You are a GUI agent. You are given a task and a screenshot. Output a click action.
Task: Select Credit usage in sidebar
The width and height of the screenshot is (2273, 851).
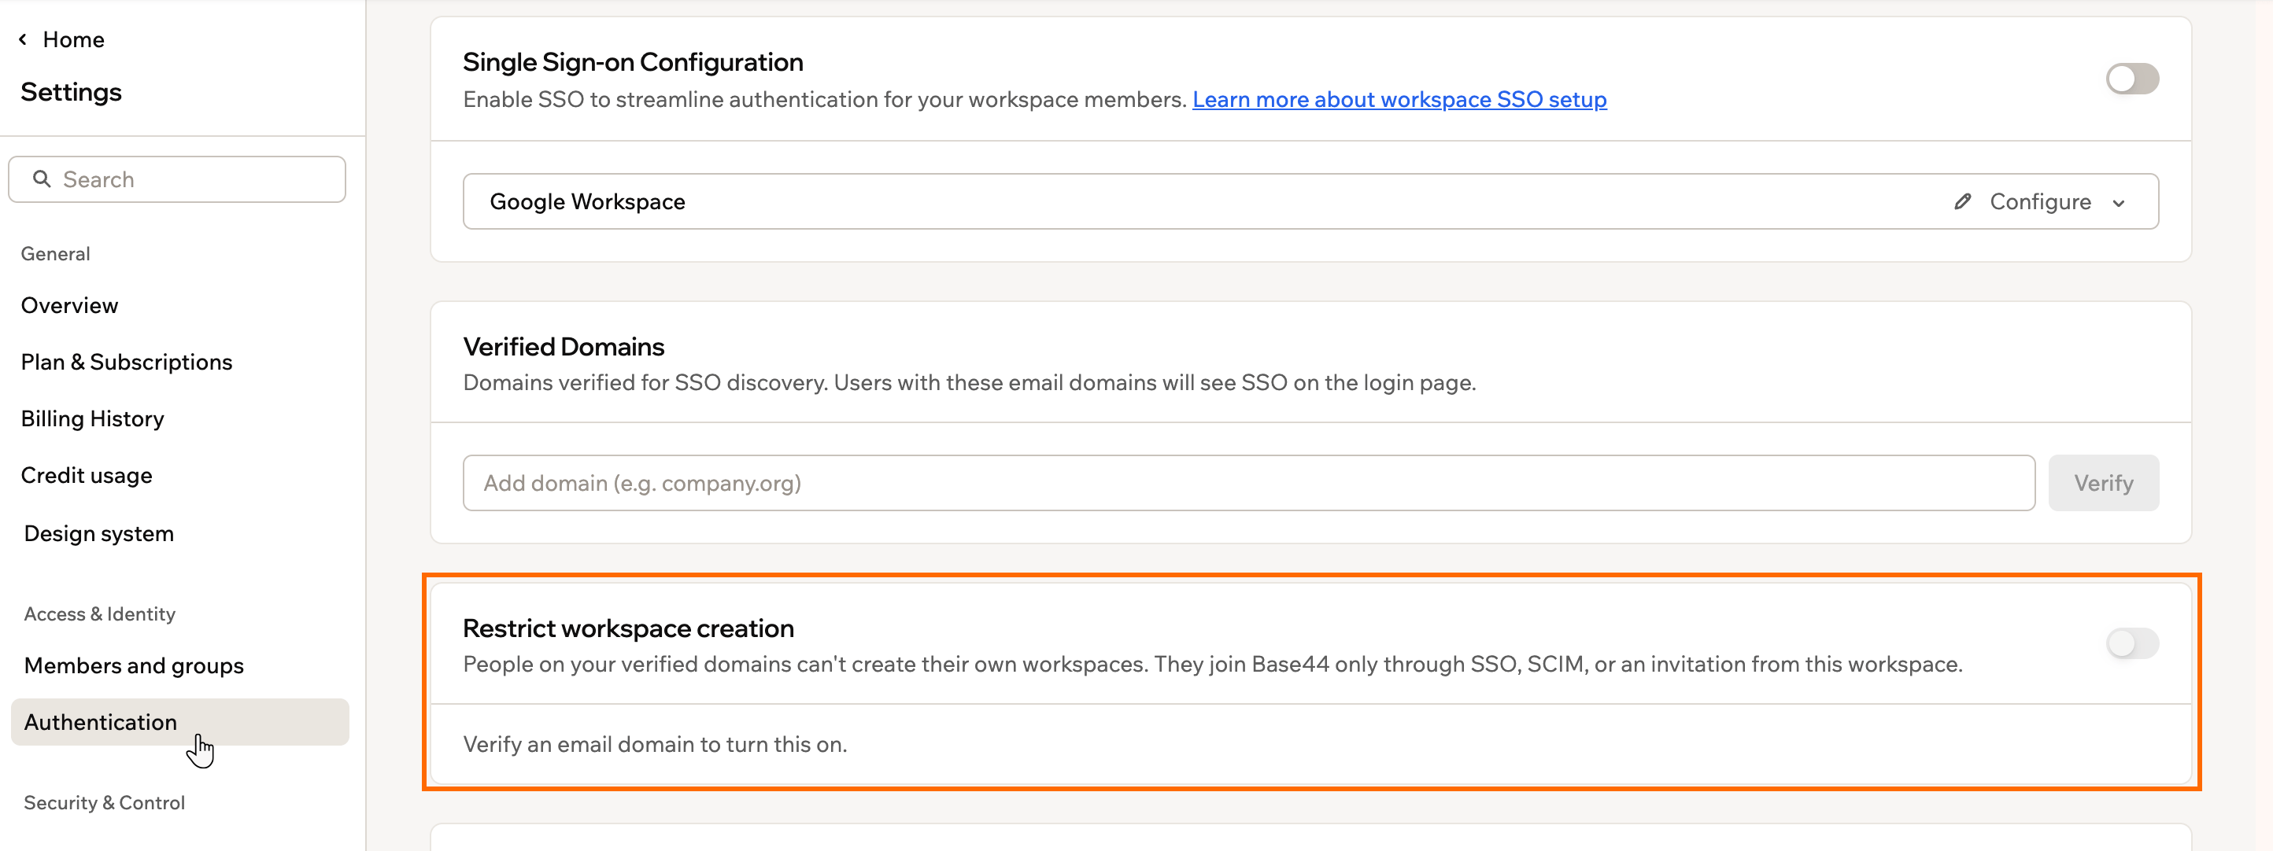87,475
